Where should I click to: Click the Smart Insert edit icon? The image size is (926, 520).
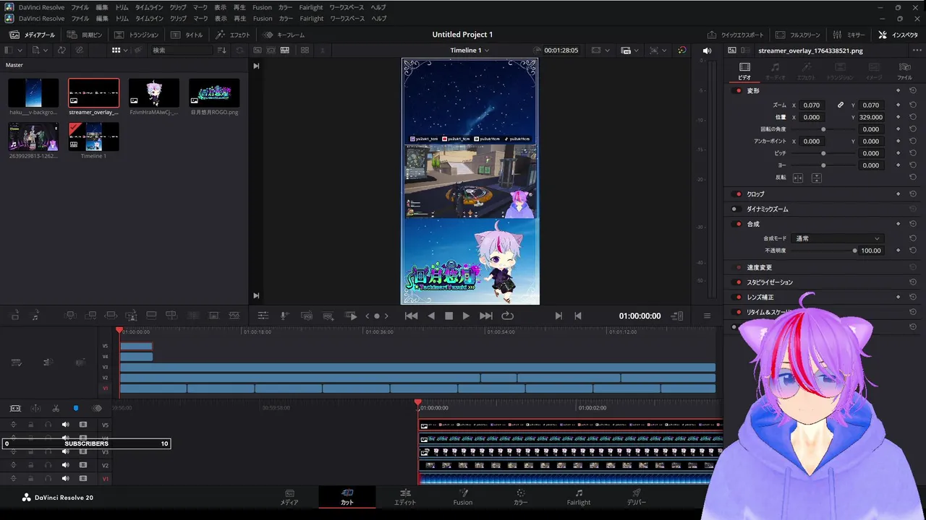pos(70,316)
